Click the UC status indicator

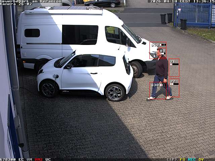click(48, 159)
